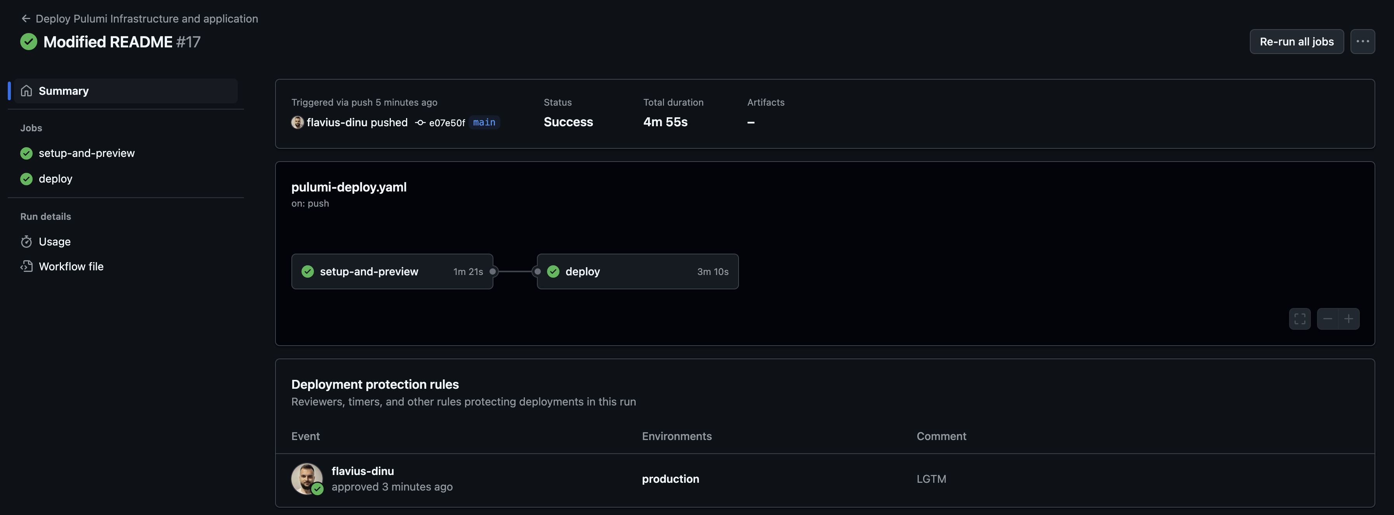Click the LGTM comment text
Image resolution: width=1394 pixels, height=515 pixels.
click(931, 479)
